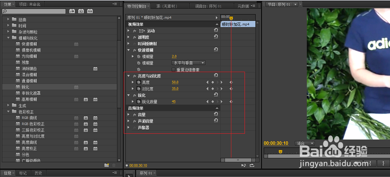
Task: Select the 三路色彩校正 effect
Action: 33,130
